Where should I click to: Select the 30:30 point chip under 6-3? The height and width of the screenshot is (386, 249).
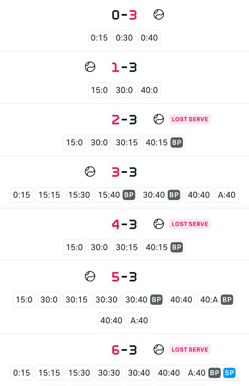(x=109, y=373)
